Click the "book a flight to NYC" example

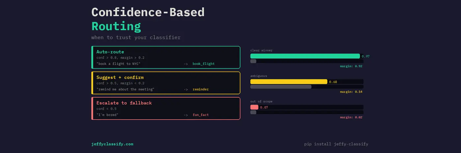click(119, 64)
